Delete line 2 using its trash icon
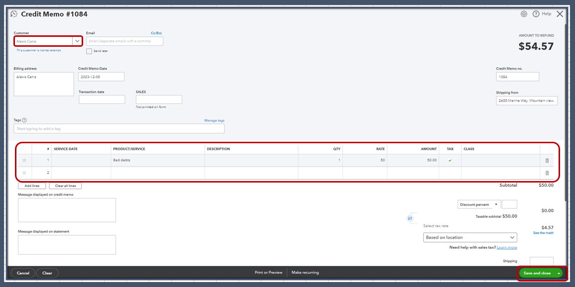The width and height of the screenshot is (575, 287). [547, 173]
